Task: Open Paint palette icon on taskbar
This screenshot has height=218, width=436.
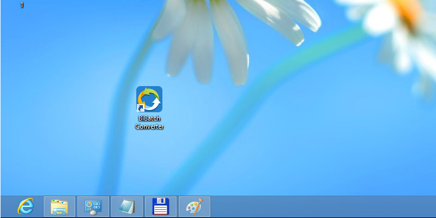Action: pos(195,207)
